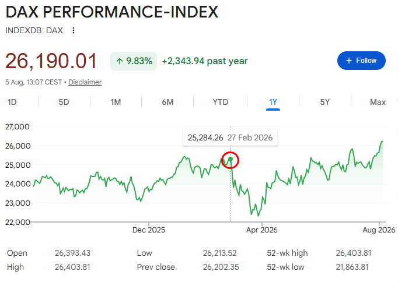Switch to the 1D range tab
This screenshot has height=289, width=398.
pos(12,102)
